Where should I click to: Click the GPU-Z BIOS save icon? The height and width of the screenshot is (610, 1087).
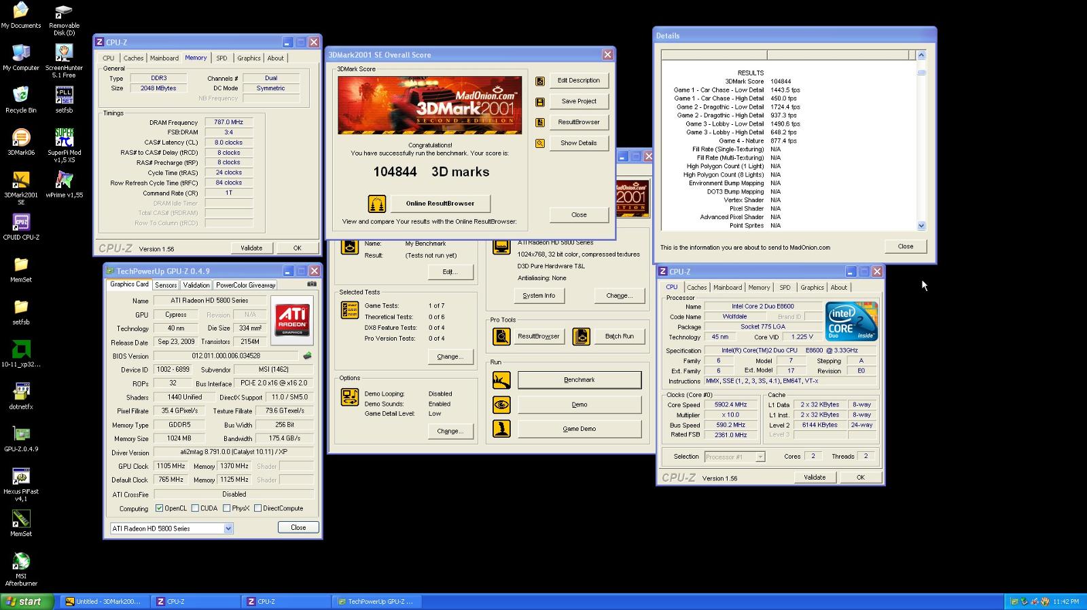point(308,356)
